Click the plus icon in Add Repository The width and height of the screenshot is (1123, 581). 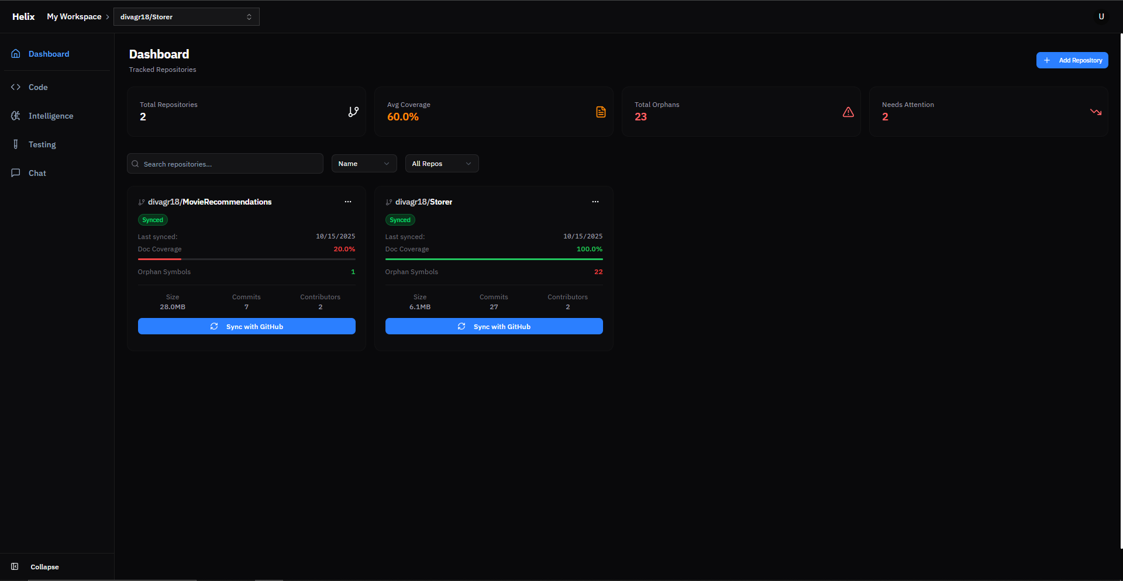[x=1047, y=60]
